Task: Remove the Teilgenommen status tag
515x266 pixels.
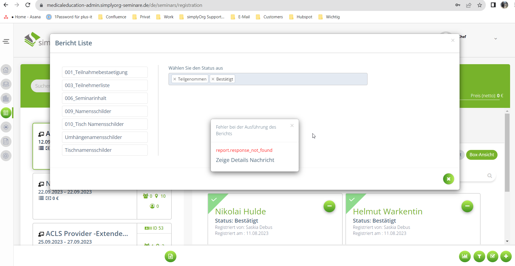Action: coord(175,79)
